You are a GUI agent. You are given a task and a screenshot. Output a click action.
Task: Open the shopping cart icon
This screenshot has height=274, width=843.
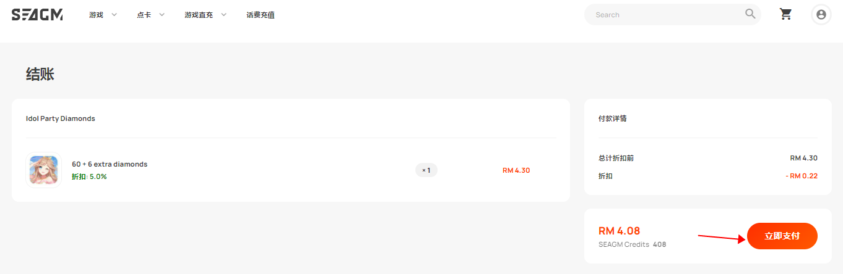pyautogui.click(x=786, y=14)
